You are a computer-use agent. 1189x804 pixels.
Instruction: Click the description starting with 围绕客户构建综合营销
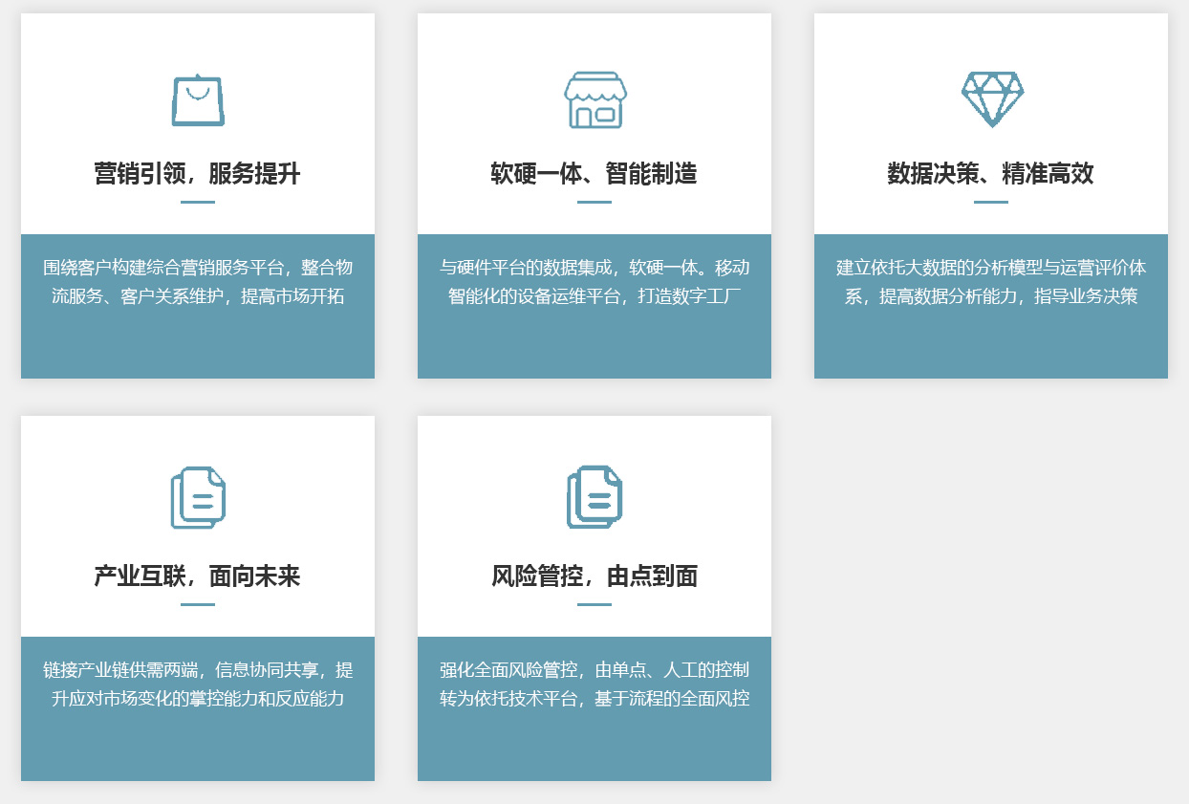pos(198,282)
